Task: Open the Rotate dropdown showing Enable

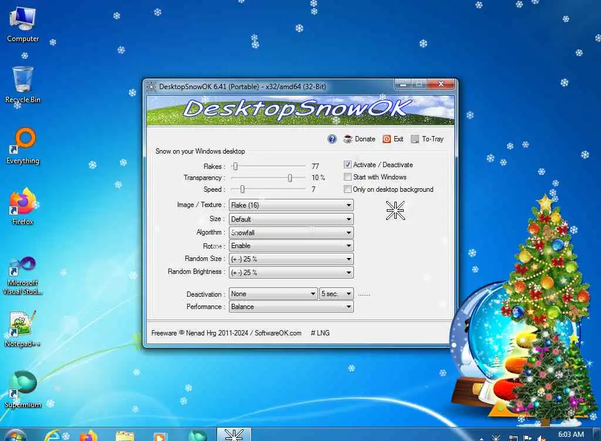Action: tap(291, 246)
